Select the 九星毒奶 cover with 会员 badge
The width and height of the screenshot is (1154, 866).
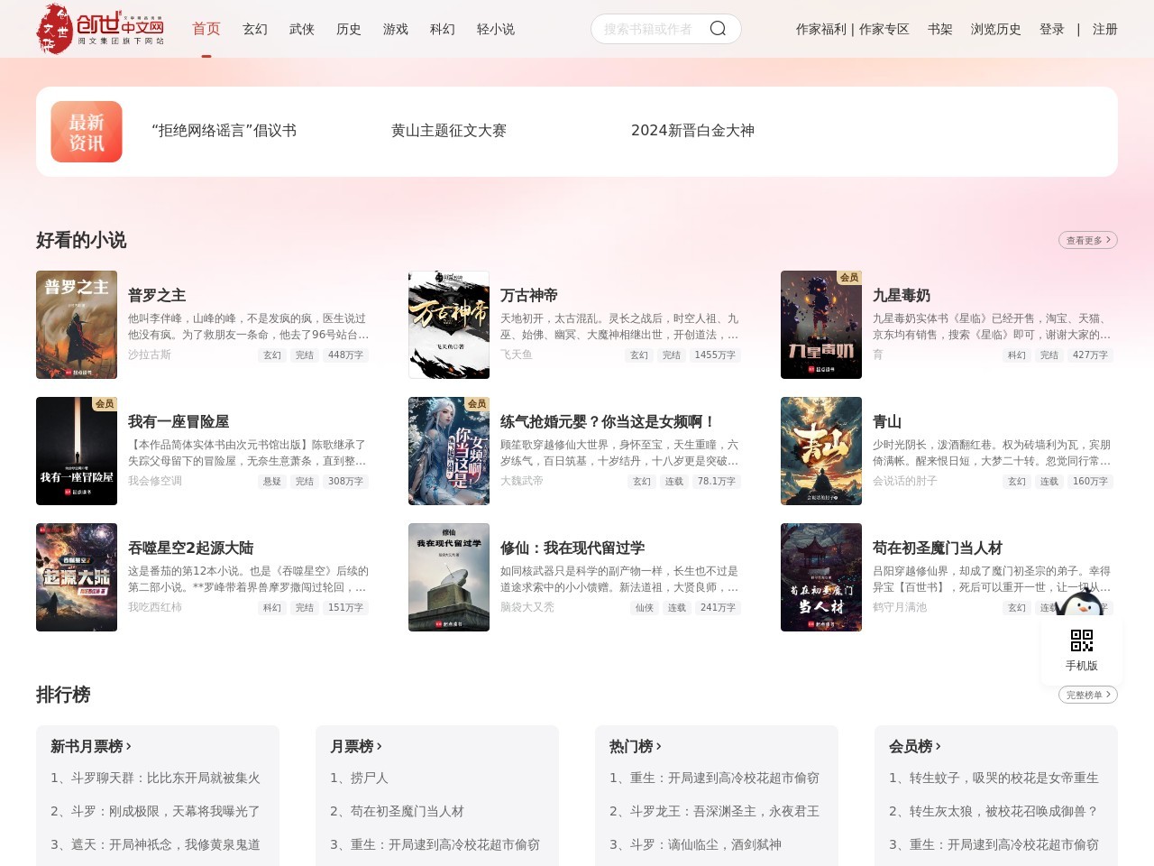point(821,325)
